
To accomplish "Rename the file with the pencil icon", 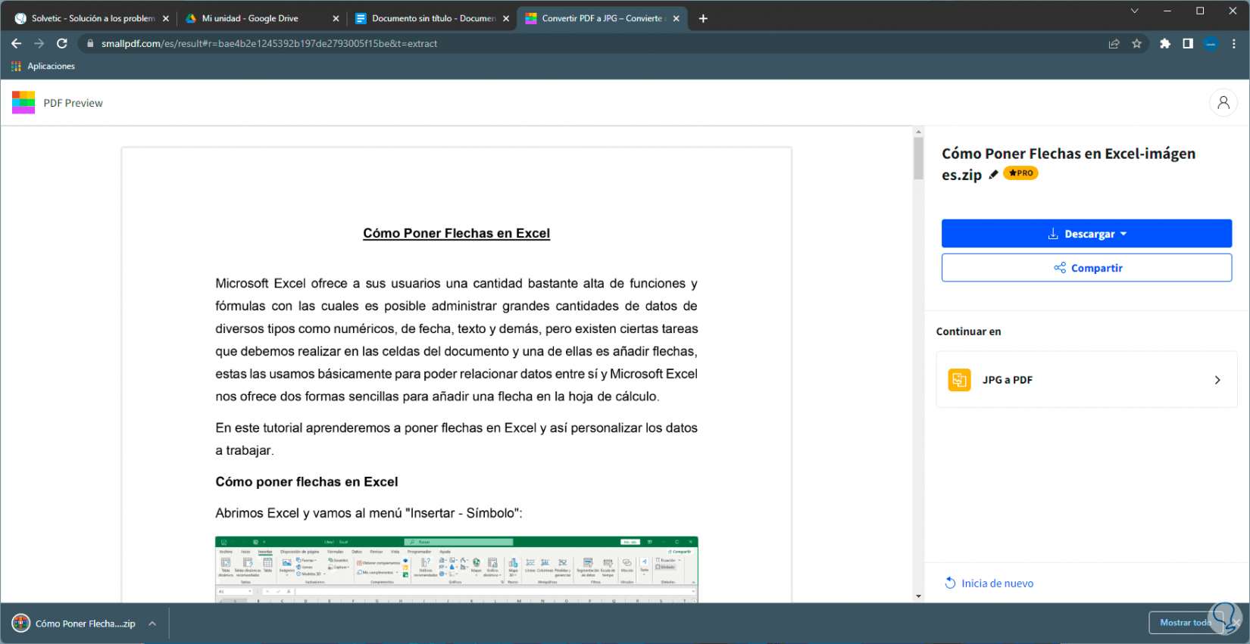I will pyautogui.click(x=993, y=174).
